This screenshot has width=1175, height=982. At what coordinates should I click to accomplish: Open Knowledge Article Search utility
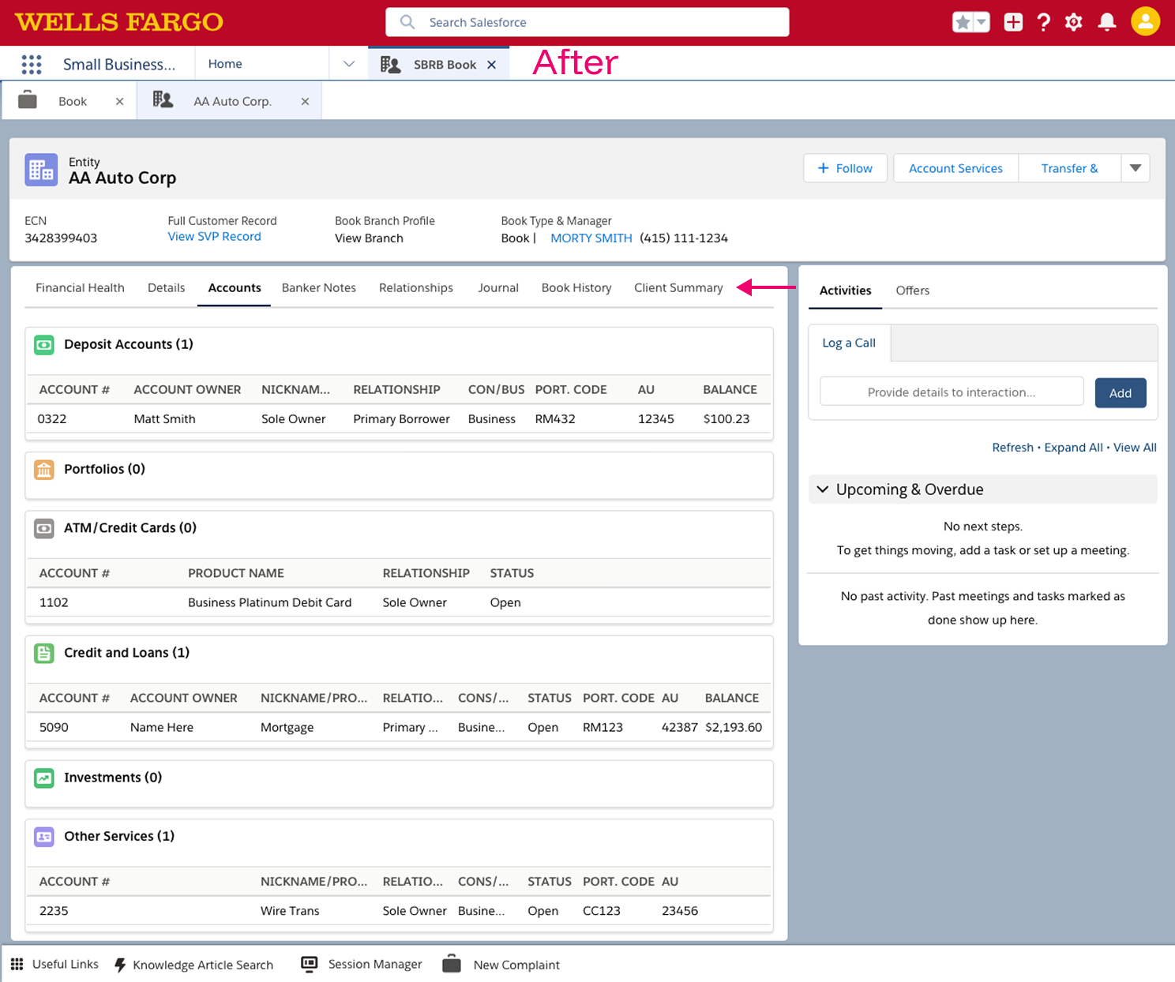pos(193,965)
